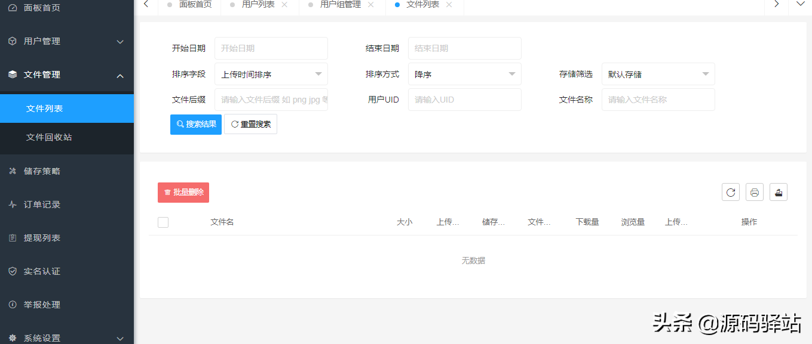Image resolution: width=812 pixels, height=344 pixels.
Task: Click the 实名认证 shield icon
Action: coord(13,271)
